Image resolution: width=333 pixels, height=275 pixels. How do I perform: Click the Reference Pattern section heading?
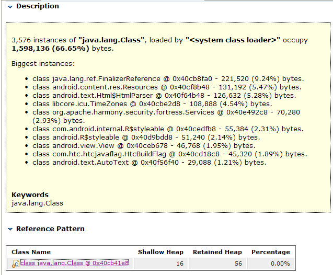(x=50, y=228)
